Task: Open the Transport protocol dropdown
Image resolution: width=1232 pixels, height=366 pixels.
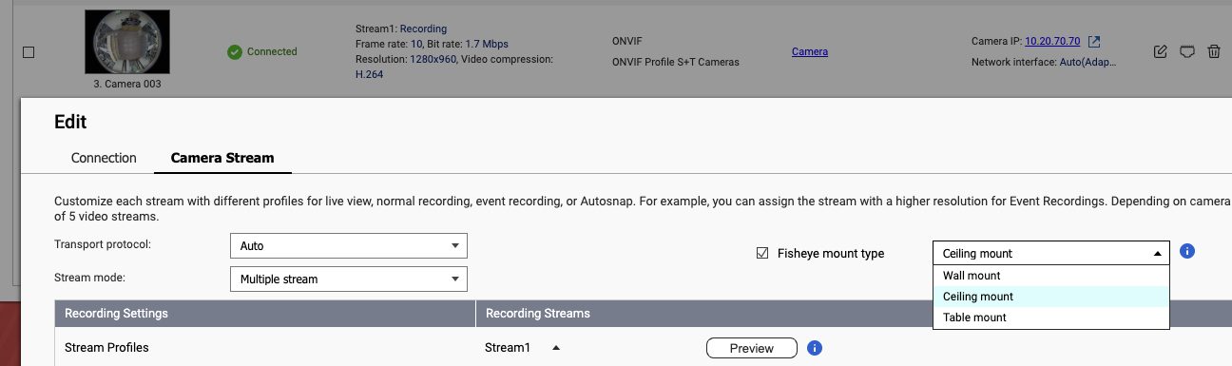Action: click(349, 245)
